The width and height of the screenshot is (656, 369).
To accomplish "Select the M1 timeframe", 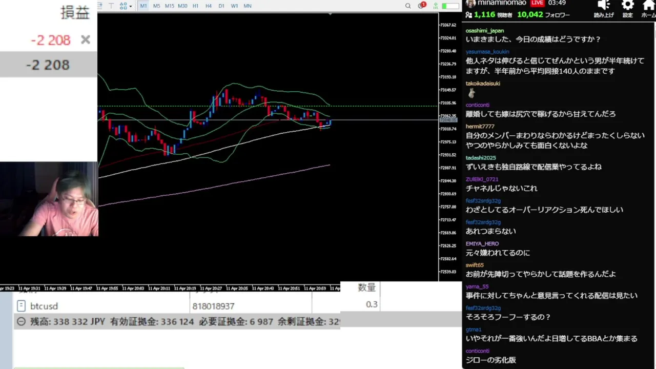I will pyautogui.click(x=143, y=6).
